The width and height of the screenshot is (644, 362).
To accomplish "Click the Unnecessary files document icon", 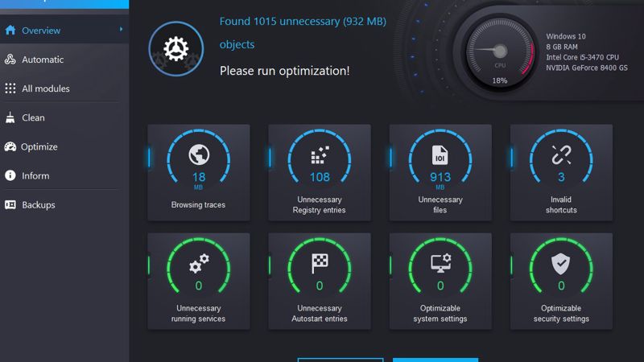I will tap(440, 155).
